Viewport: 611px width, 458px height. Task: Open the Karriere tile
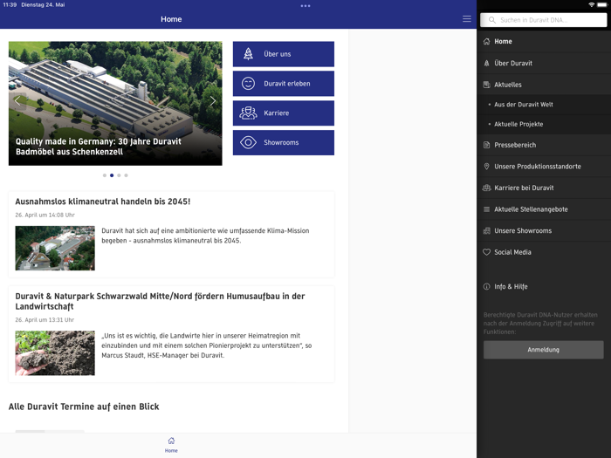pyautogui.click(x=284, y=113)
